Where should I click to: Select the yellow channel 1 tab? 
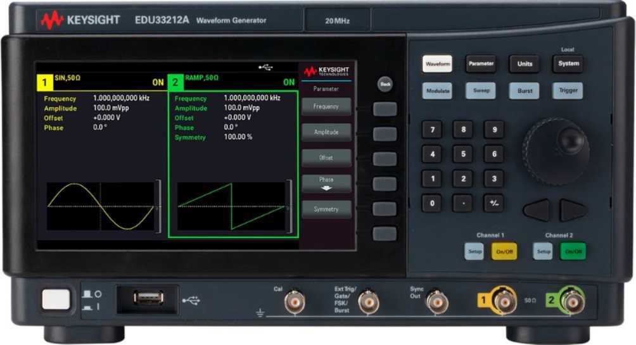click(44, 83)
